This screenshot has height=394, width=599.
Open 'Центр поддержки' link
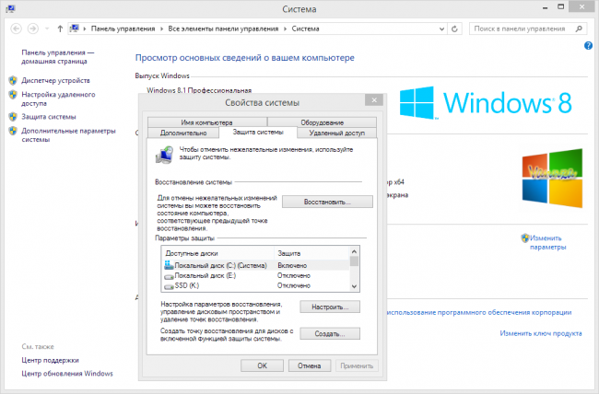[50, 360]
